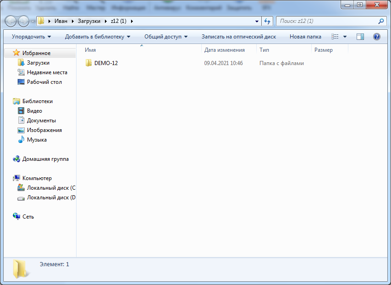Open the view options dropdown arrow
The width and height of the screenshot is (391, 285).
(x=345, y=37)
